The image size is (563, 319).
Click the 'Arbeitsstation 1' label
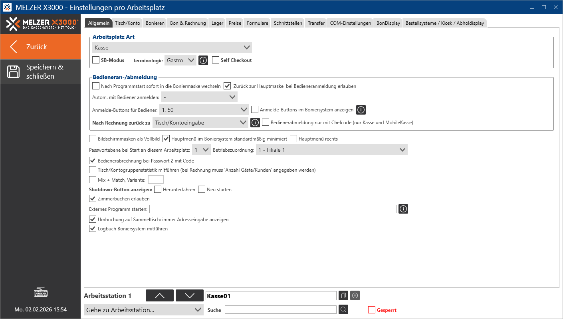click(107, 296)
